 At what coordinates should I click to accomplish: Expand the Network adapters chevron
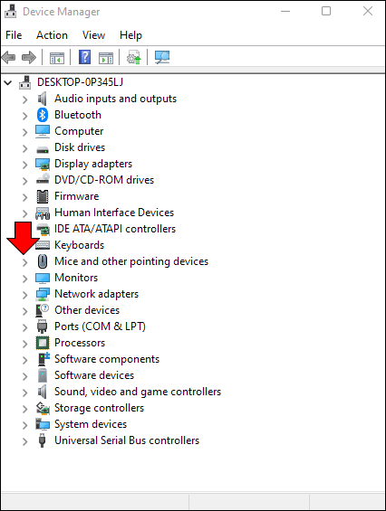(25, 295)
